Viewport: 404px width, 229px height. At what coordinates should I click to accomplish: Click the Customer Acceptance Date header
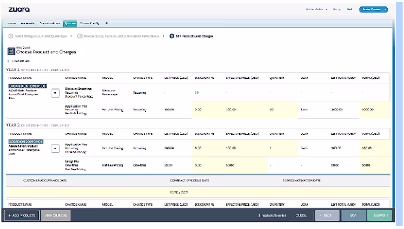[45, 181]
